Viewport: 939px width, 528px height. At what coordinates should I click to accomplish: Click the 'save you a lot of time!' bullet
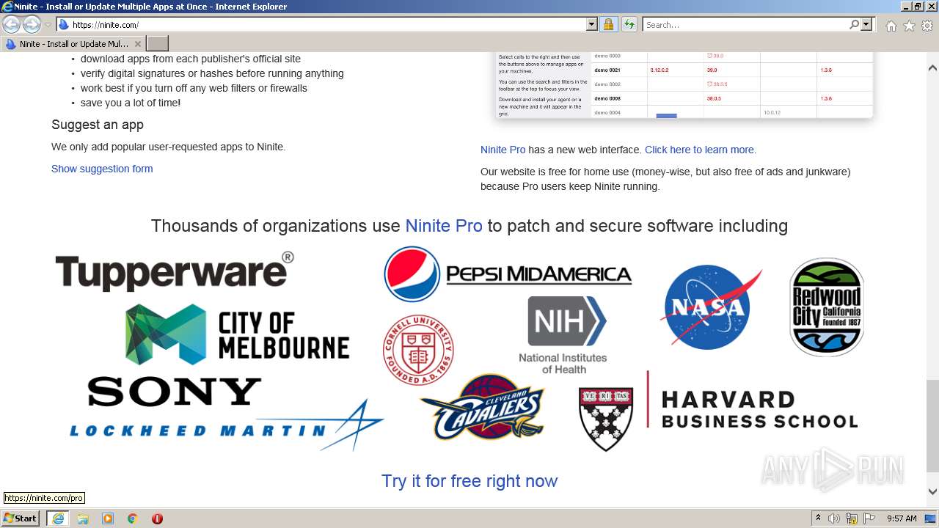click(x=131, y=103)
